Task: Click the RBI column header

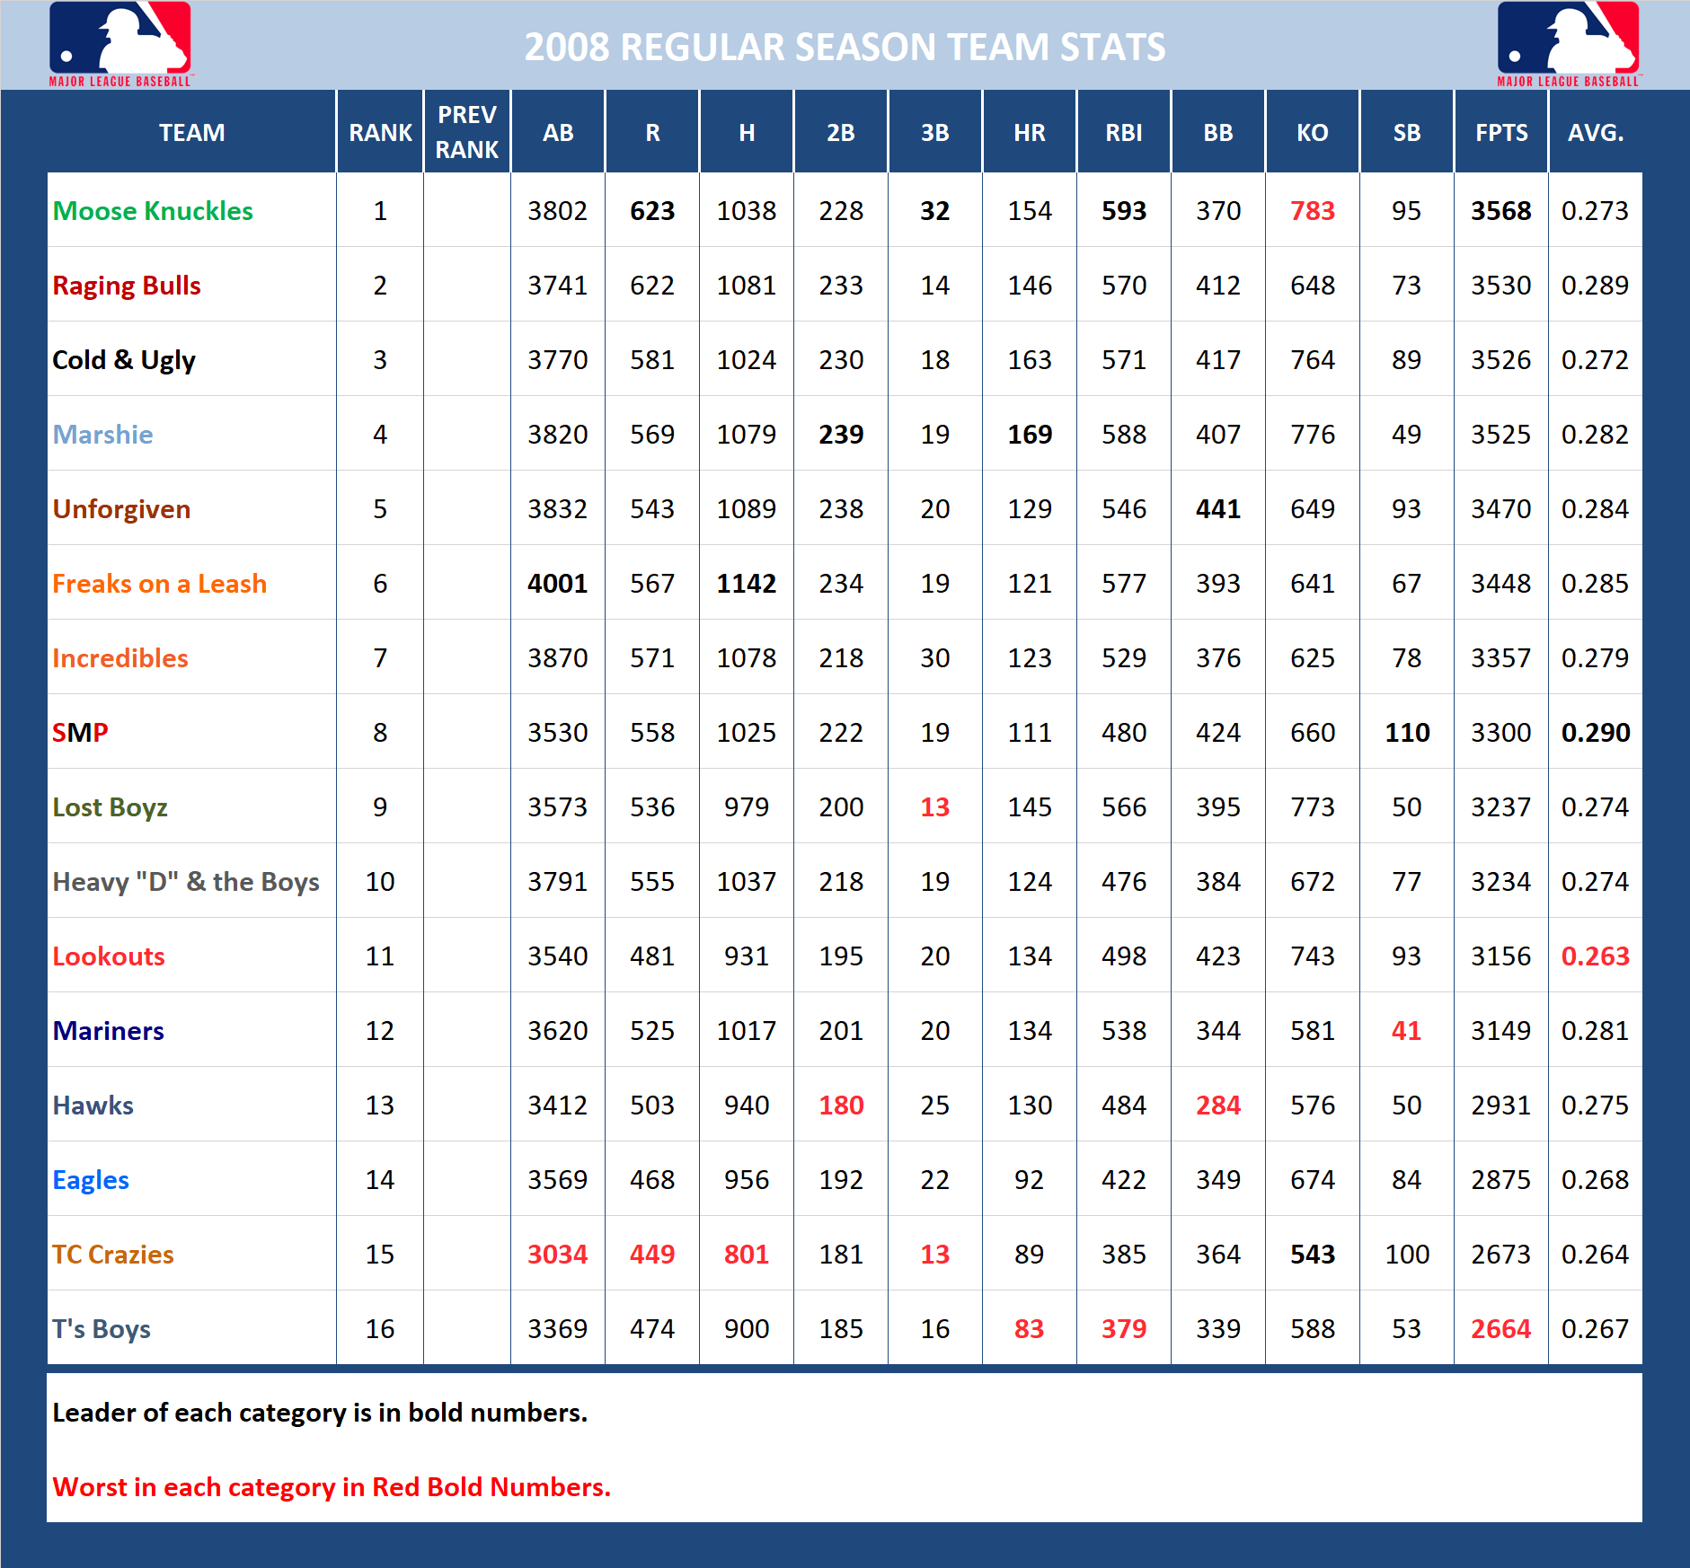Action: pyautogui.click(x=1123, y=132)
